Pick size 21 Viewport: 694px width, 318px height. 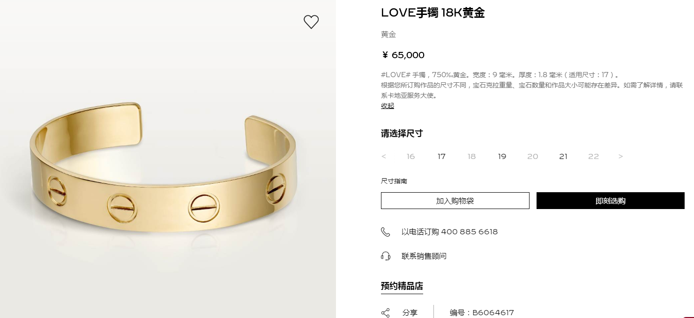pos(563,157)
